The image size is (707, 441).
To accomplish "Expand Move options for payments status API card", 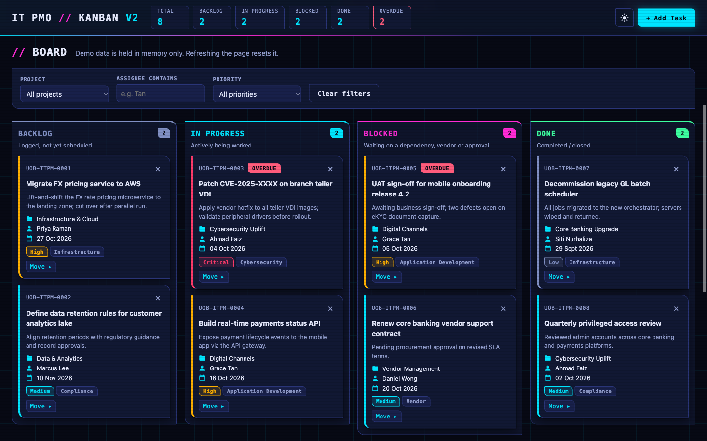I will tap(214, 406).
